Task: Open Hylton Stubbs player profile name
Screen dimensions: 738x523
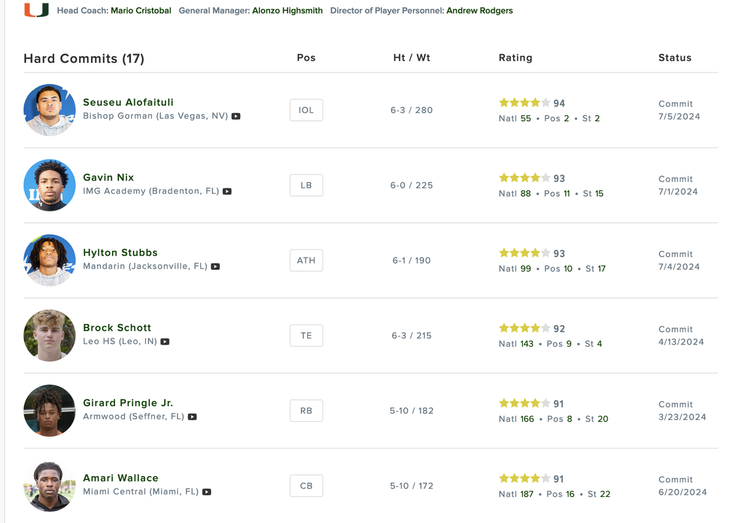Action: click(x=120, y=252)
